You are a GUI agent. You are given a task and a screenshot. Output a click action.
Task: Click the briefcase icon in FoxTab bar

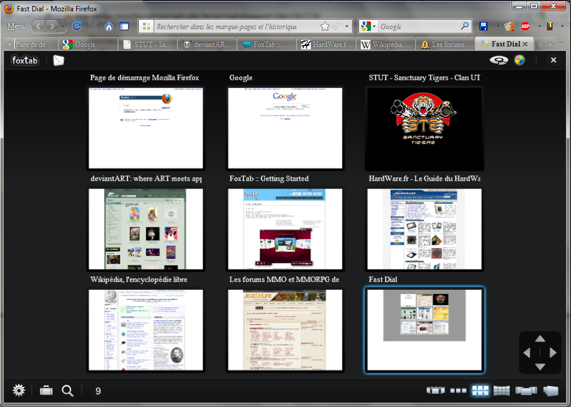[46, 390]
